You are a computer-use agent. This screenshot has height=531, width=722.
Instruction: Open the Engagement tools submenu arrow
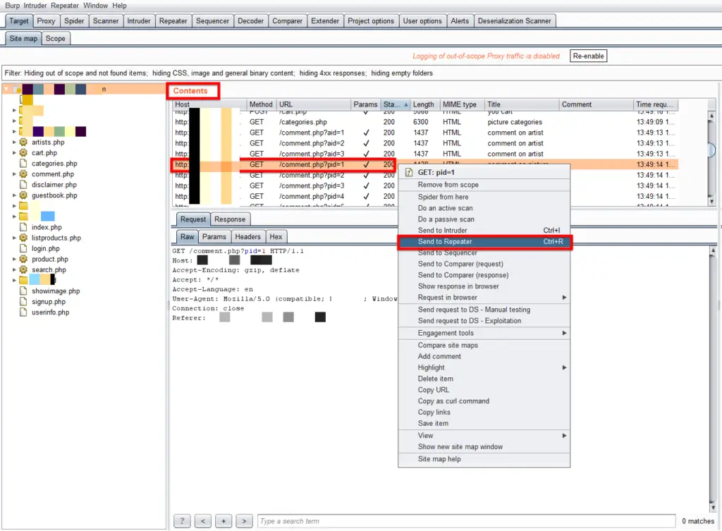point(564,333)
